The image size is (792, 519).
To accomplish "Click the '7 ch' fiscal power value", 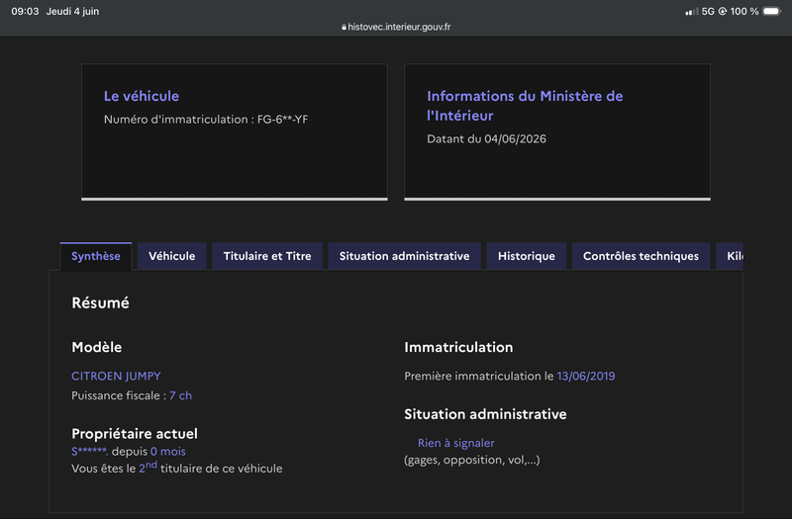I will coord(180,395).
